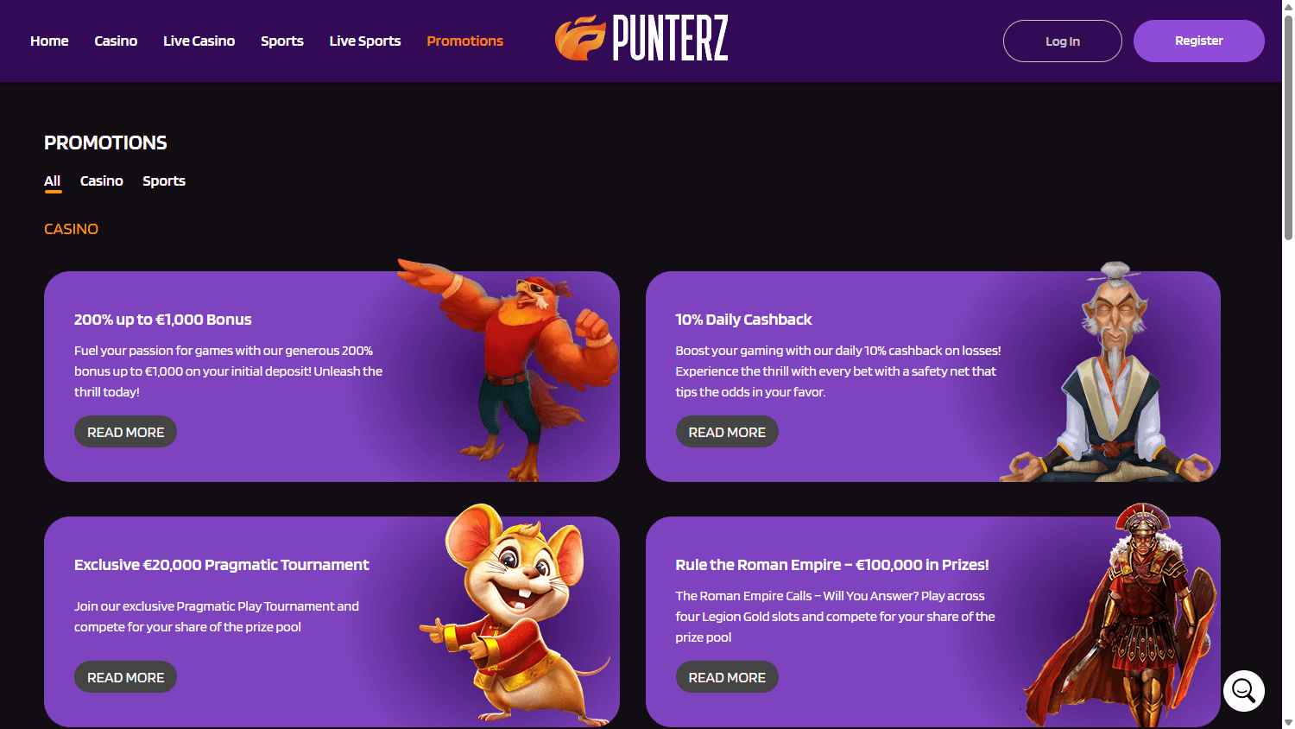
Task: Click the page vertical scrollbar
Action: point(1288,364)
